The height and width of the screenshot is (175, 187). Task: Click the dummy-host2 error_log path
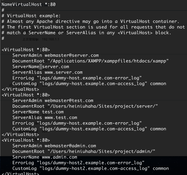[91, 163]
